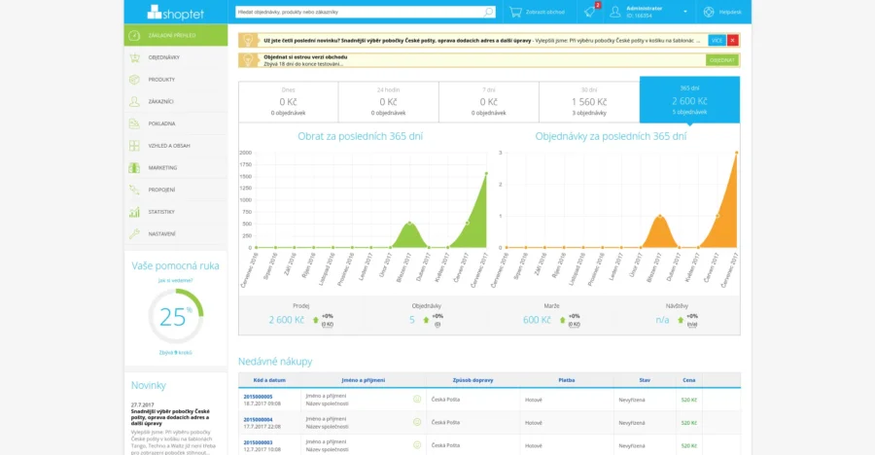875x455 pixels.
Task: Click the Marketing icon
Action: (134, 167)
